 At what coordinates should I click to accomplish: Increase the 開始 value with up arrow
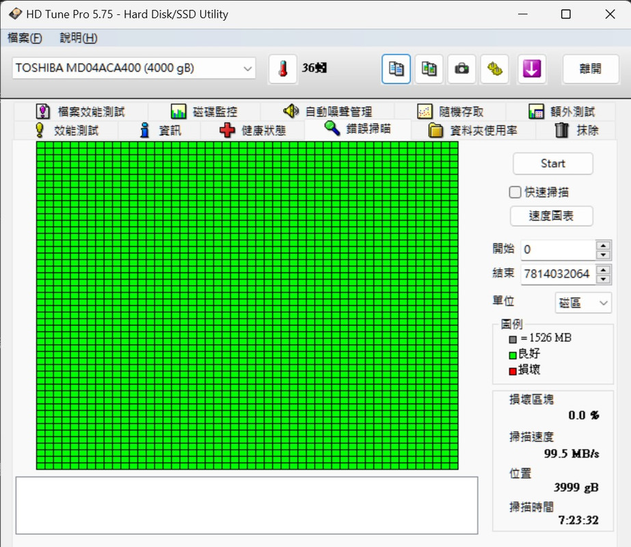(x=603, y=245)
